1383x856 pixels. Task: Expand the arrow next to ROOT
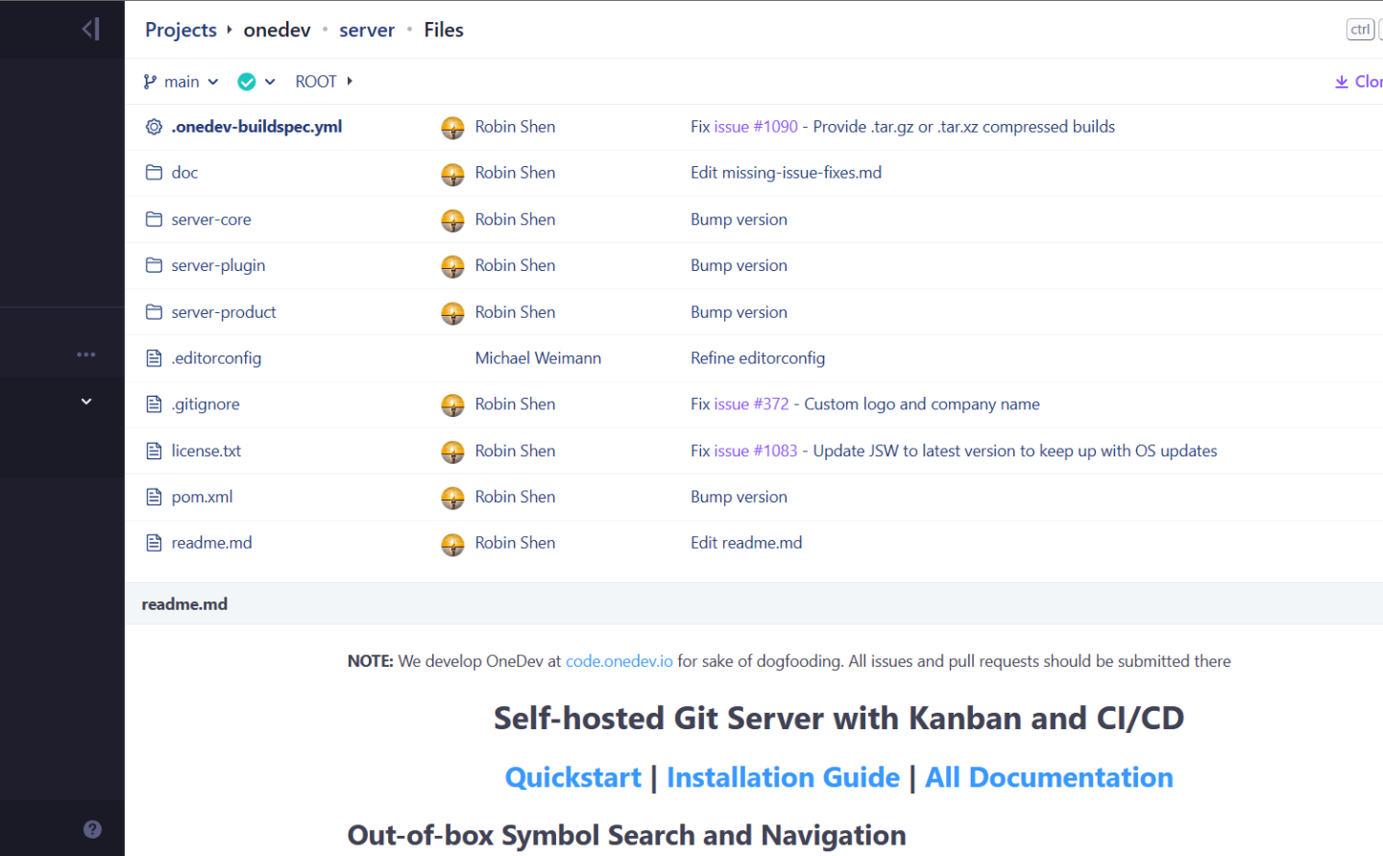pos(350,82)
